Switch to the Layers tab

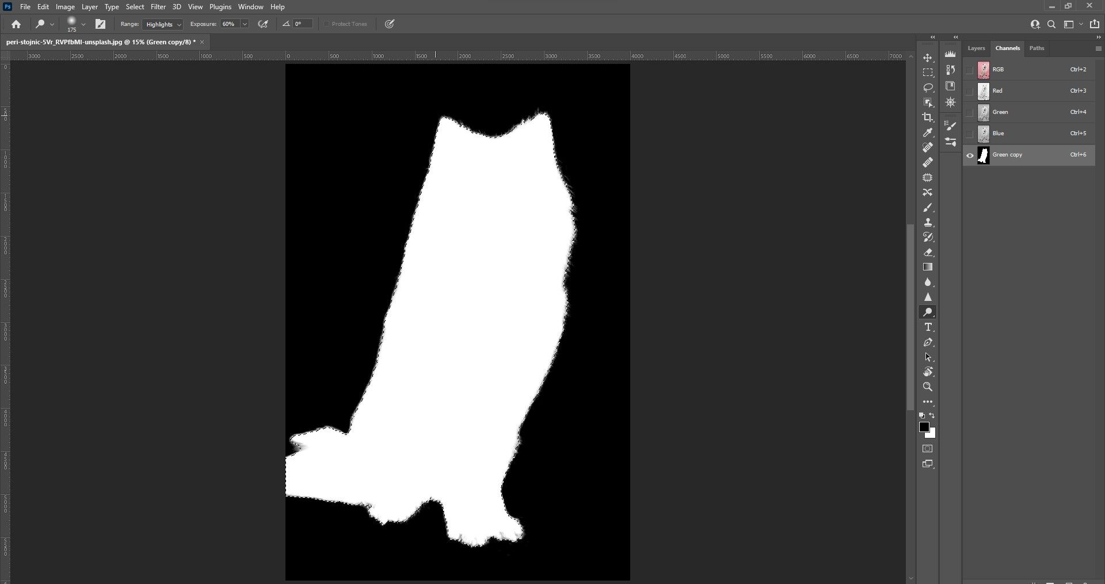click(x=976, y=48)
